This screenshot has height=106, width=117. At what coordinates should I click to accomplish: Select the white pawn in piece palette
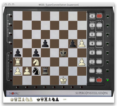[x=31, y=100]
